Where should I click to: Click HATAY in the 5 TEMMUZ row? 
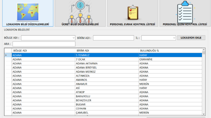coord(170,55)
